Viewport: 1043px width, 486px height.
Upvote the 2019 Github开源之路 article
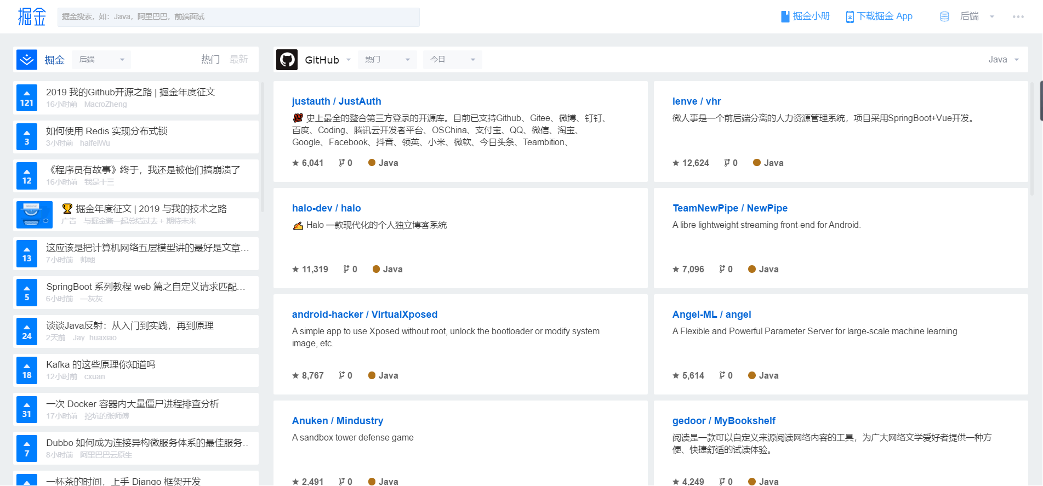pos(27,98)
